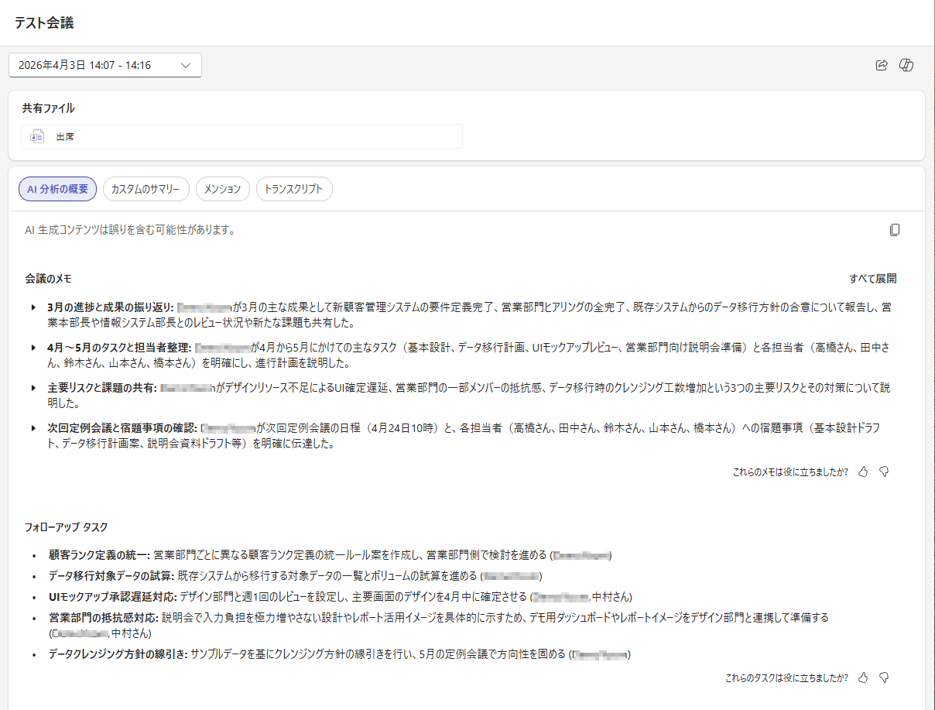
Task: Give thumbs down to the meeting notes
Action: [884, 472]
